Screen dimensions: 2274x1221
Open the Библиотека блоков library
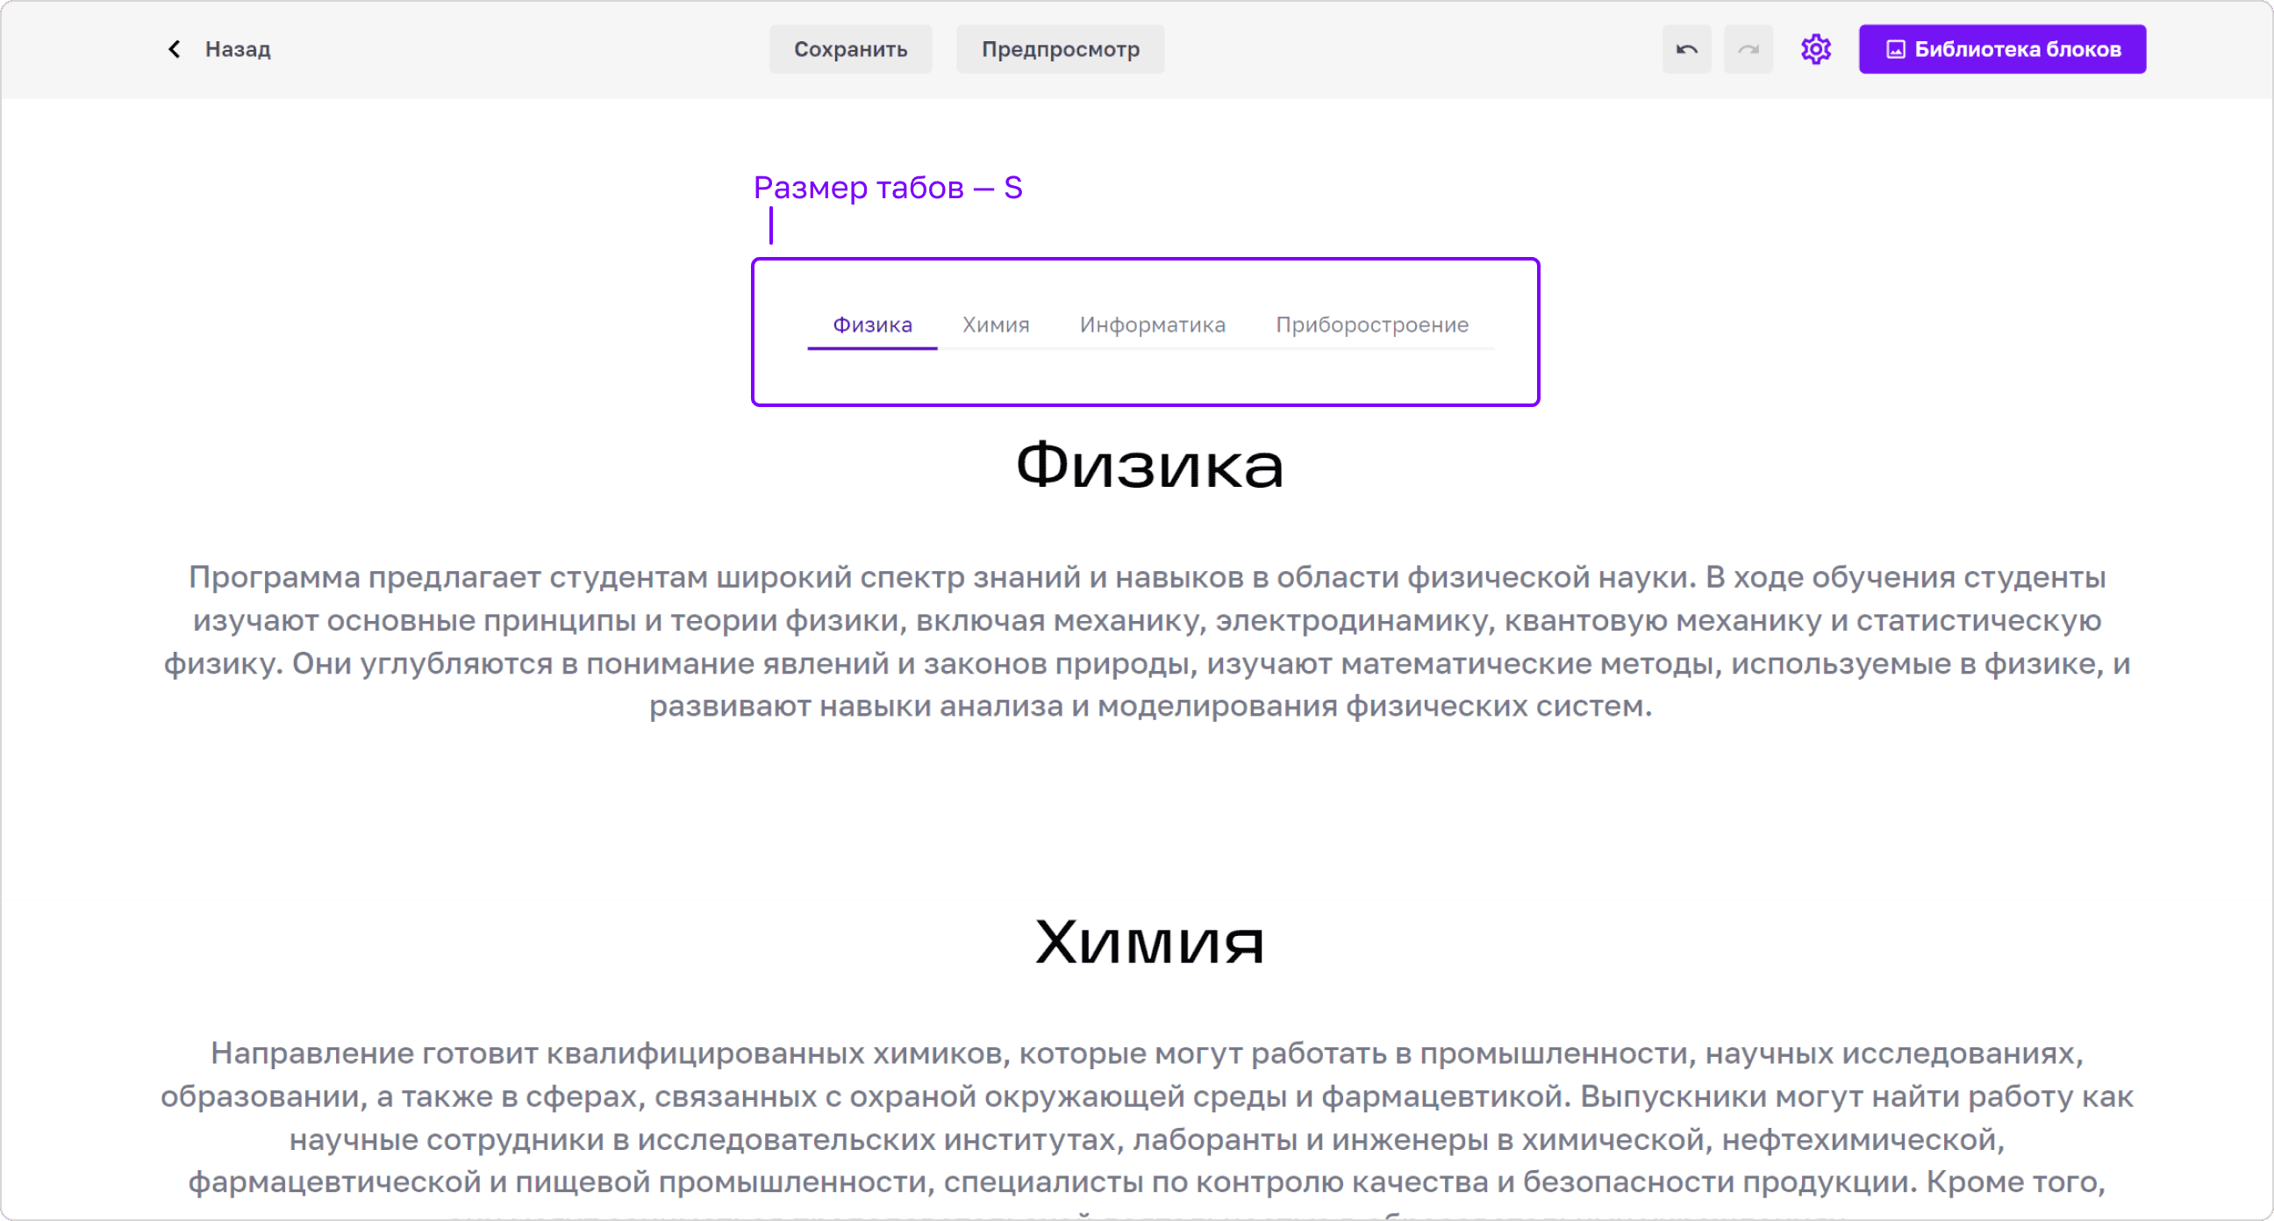pos(2002,49)
